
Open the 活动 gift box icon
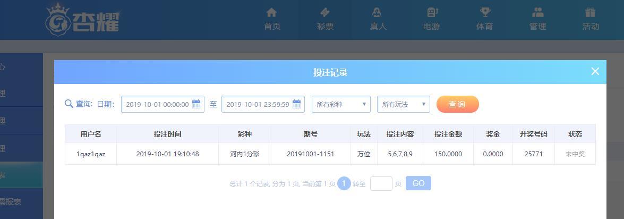point(590,12)
